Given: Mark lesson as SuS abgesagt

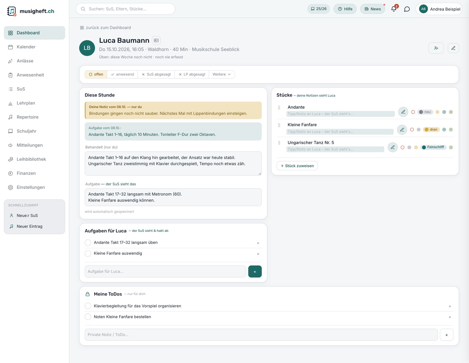Looking at the screenshot, I should click(156, 74).
